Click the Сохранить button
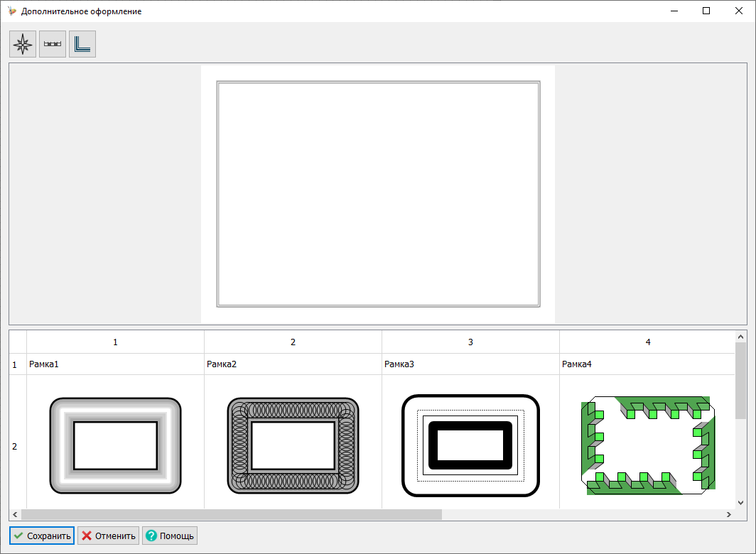 point(42,536)
